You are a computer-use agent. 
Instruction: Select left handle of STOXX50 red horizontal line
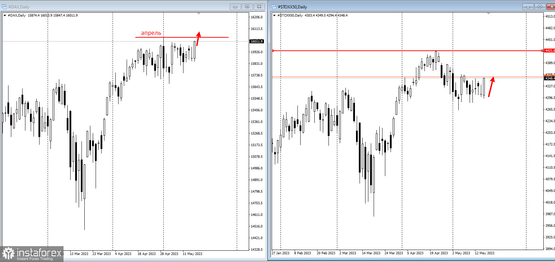click(273, 51)
